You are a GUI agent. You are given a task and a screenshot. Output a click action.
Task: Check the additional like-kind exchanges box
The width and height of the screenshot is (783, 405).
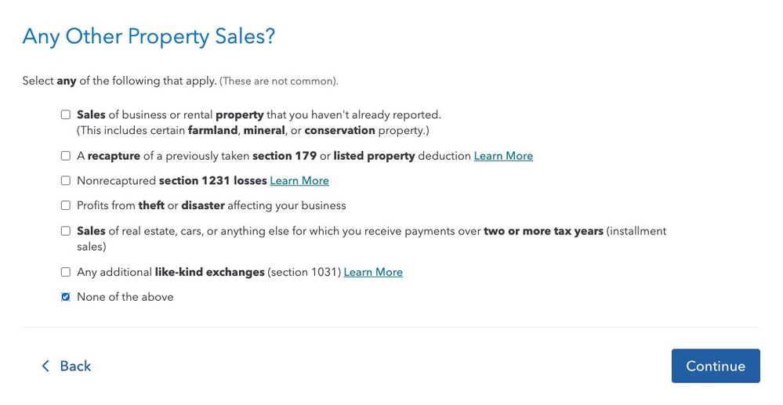click(x=65, y=272)
